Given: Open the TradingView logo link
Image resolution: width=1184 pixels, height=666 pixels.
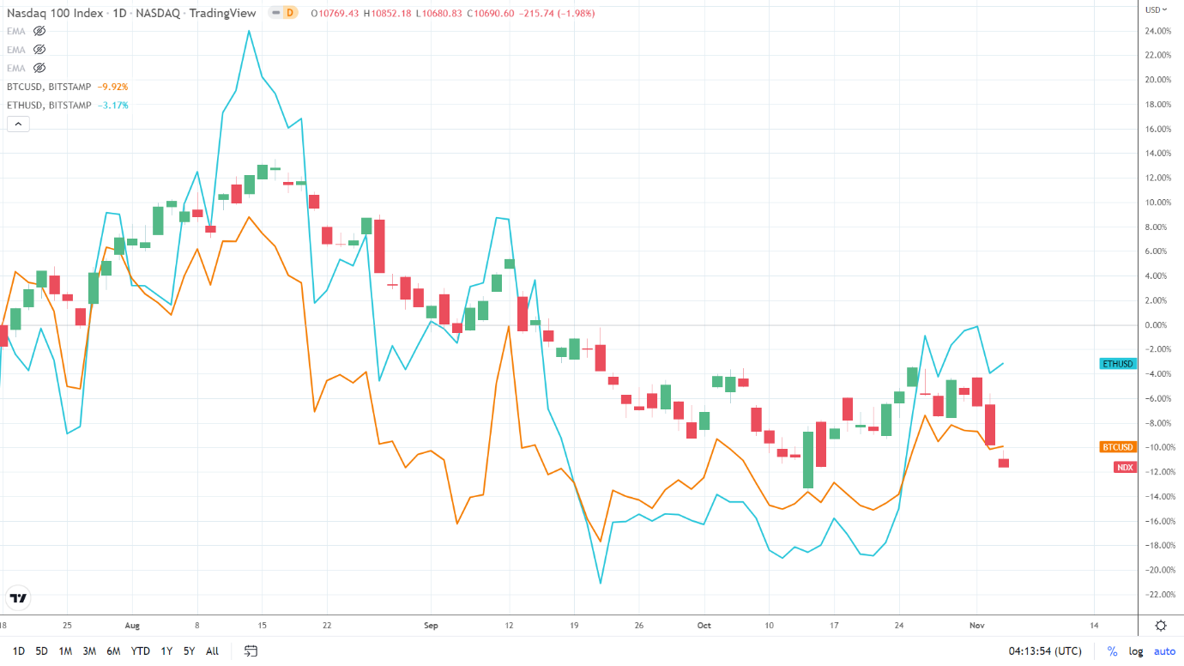Looking at the screenshot, I should click(17, 598).
